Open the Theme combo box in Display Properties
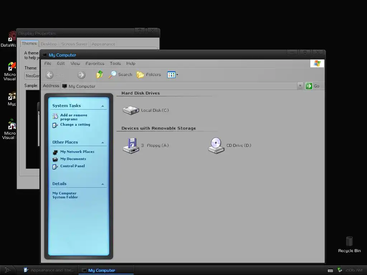Image resolution: width=367 pixels, height=275 pixels. pos(32,76)
